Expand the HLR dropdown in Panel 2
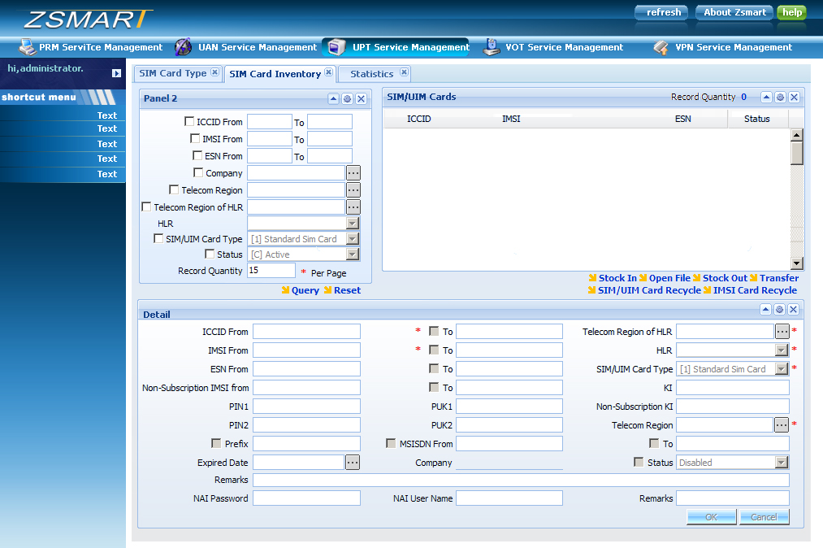 pyautogui.click(x=353, y=223)
